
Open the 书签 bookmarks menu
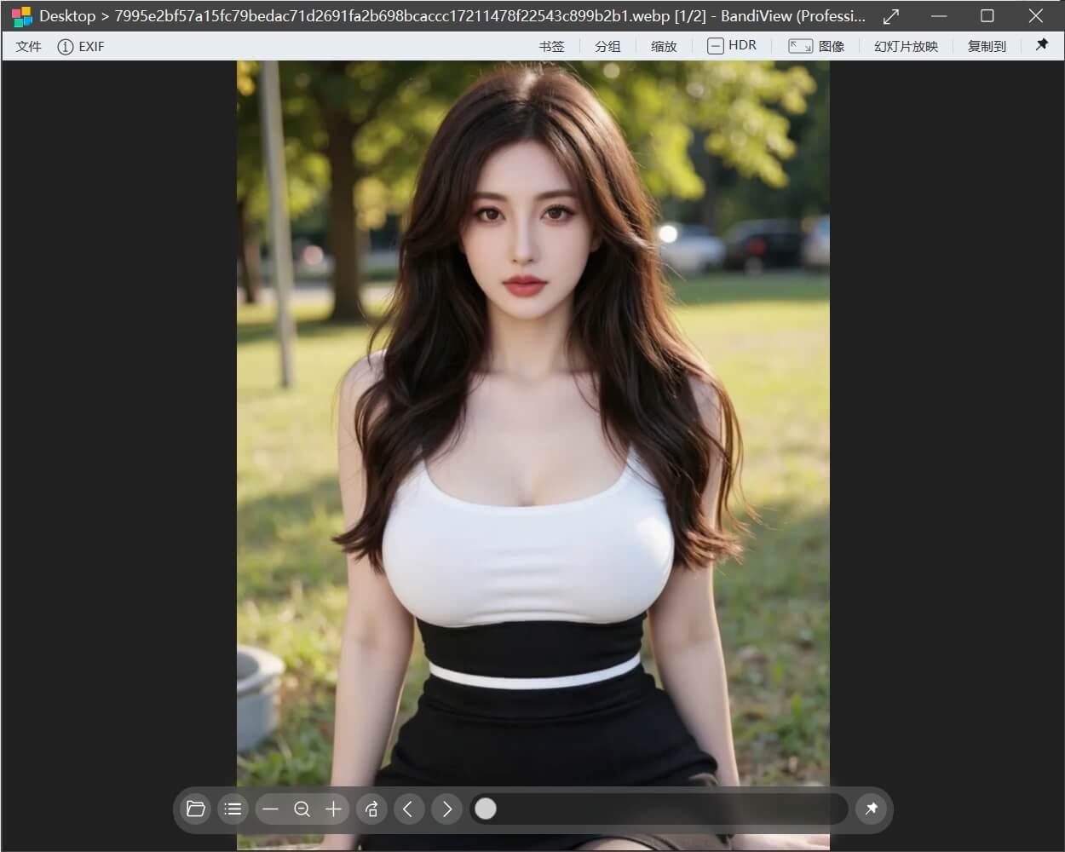click(x=551, y=47)
